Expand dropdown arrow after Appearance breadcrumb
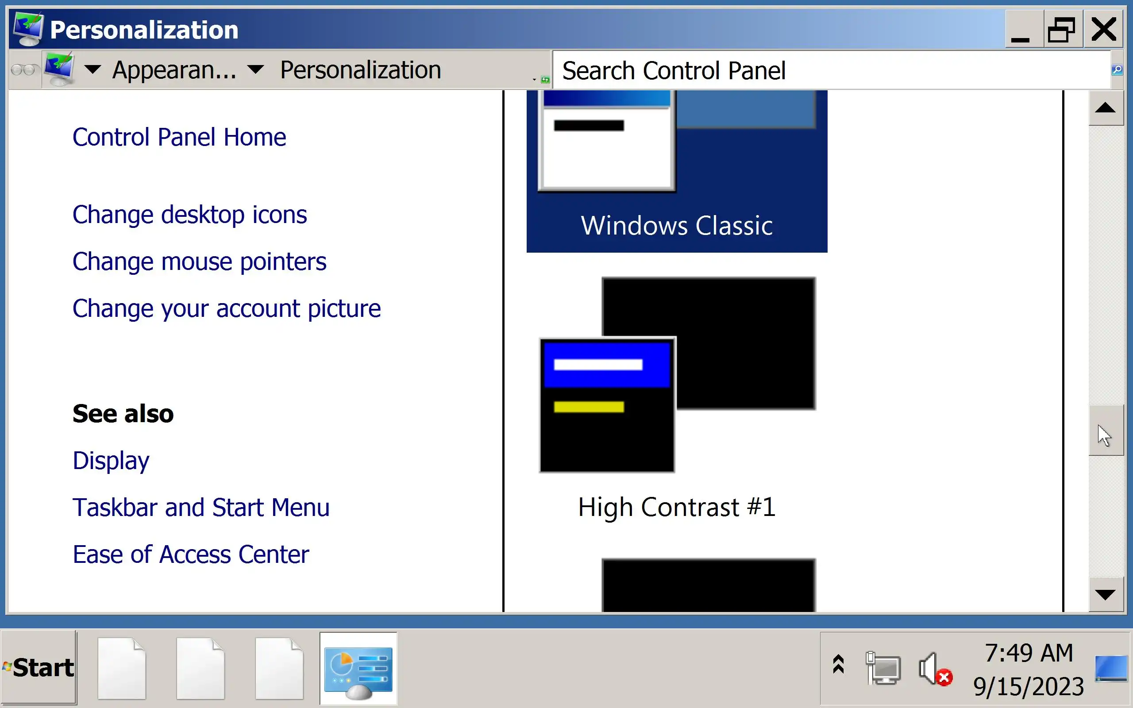The width and height of the screenshot is (1133, 708). pyautogui.click(x=256, y=70)
